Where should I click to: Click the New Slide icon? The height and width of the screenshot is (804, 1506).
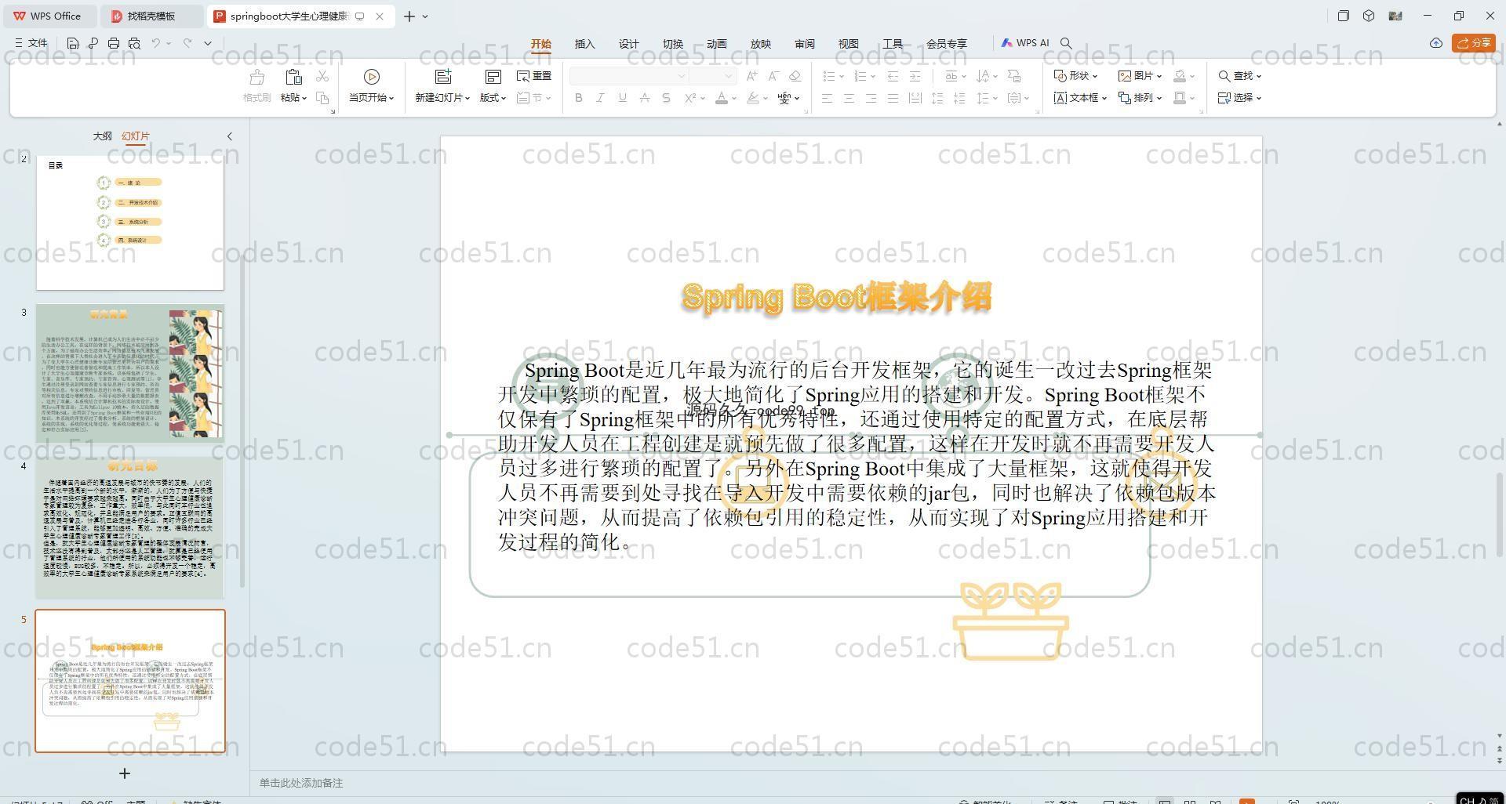coord(443,77)
